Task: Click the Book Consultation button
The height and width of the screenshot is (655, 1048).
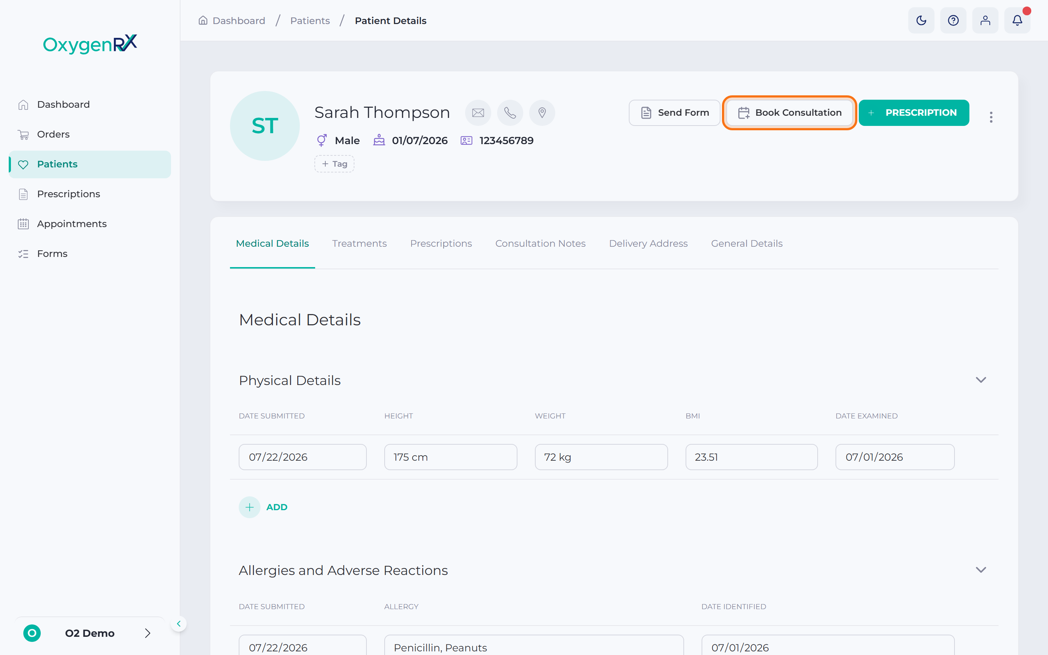Action: 790,113
